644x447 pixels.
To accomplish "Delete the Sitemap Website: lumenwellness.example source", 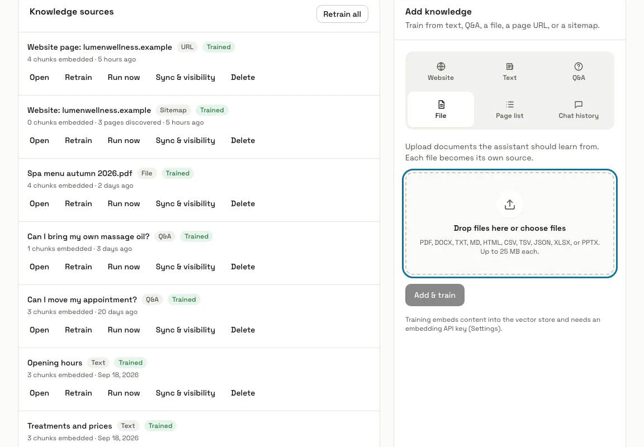I will (x=243, y=140).
